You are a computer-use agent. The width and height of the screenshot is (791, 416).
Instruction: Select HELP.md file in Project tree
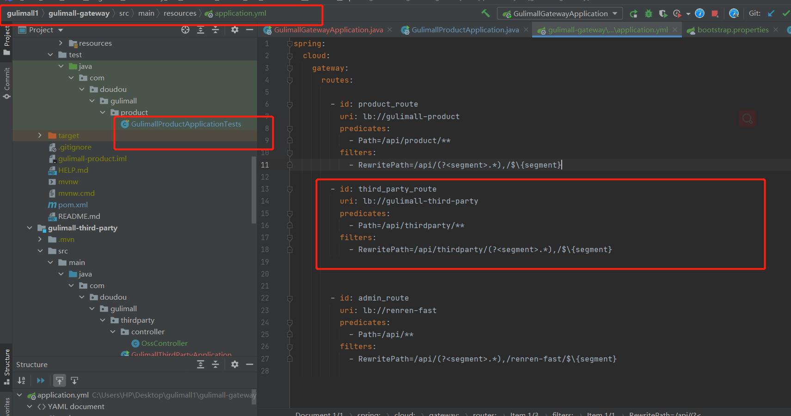click(x=68, y=170)
